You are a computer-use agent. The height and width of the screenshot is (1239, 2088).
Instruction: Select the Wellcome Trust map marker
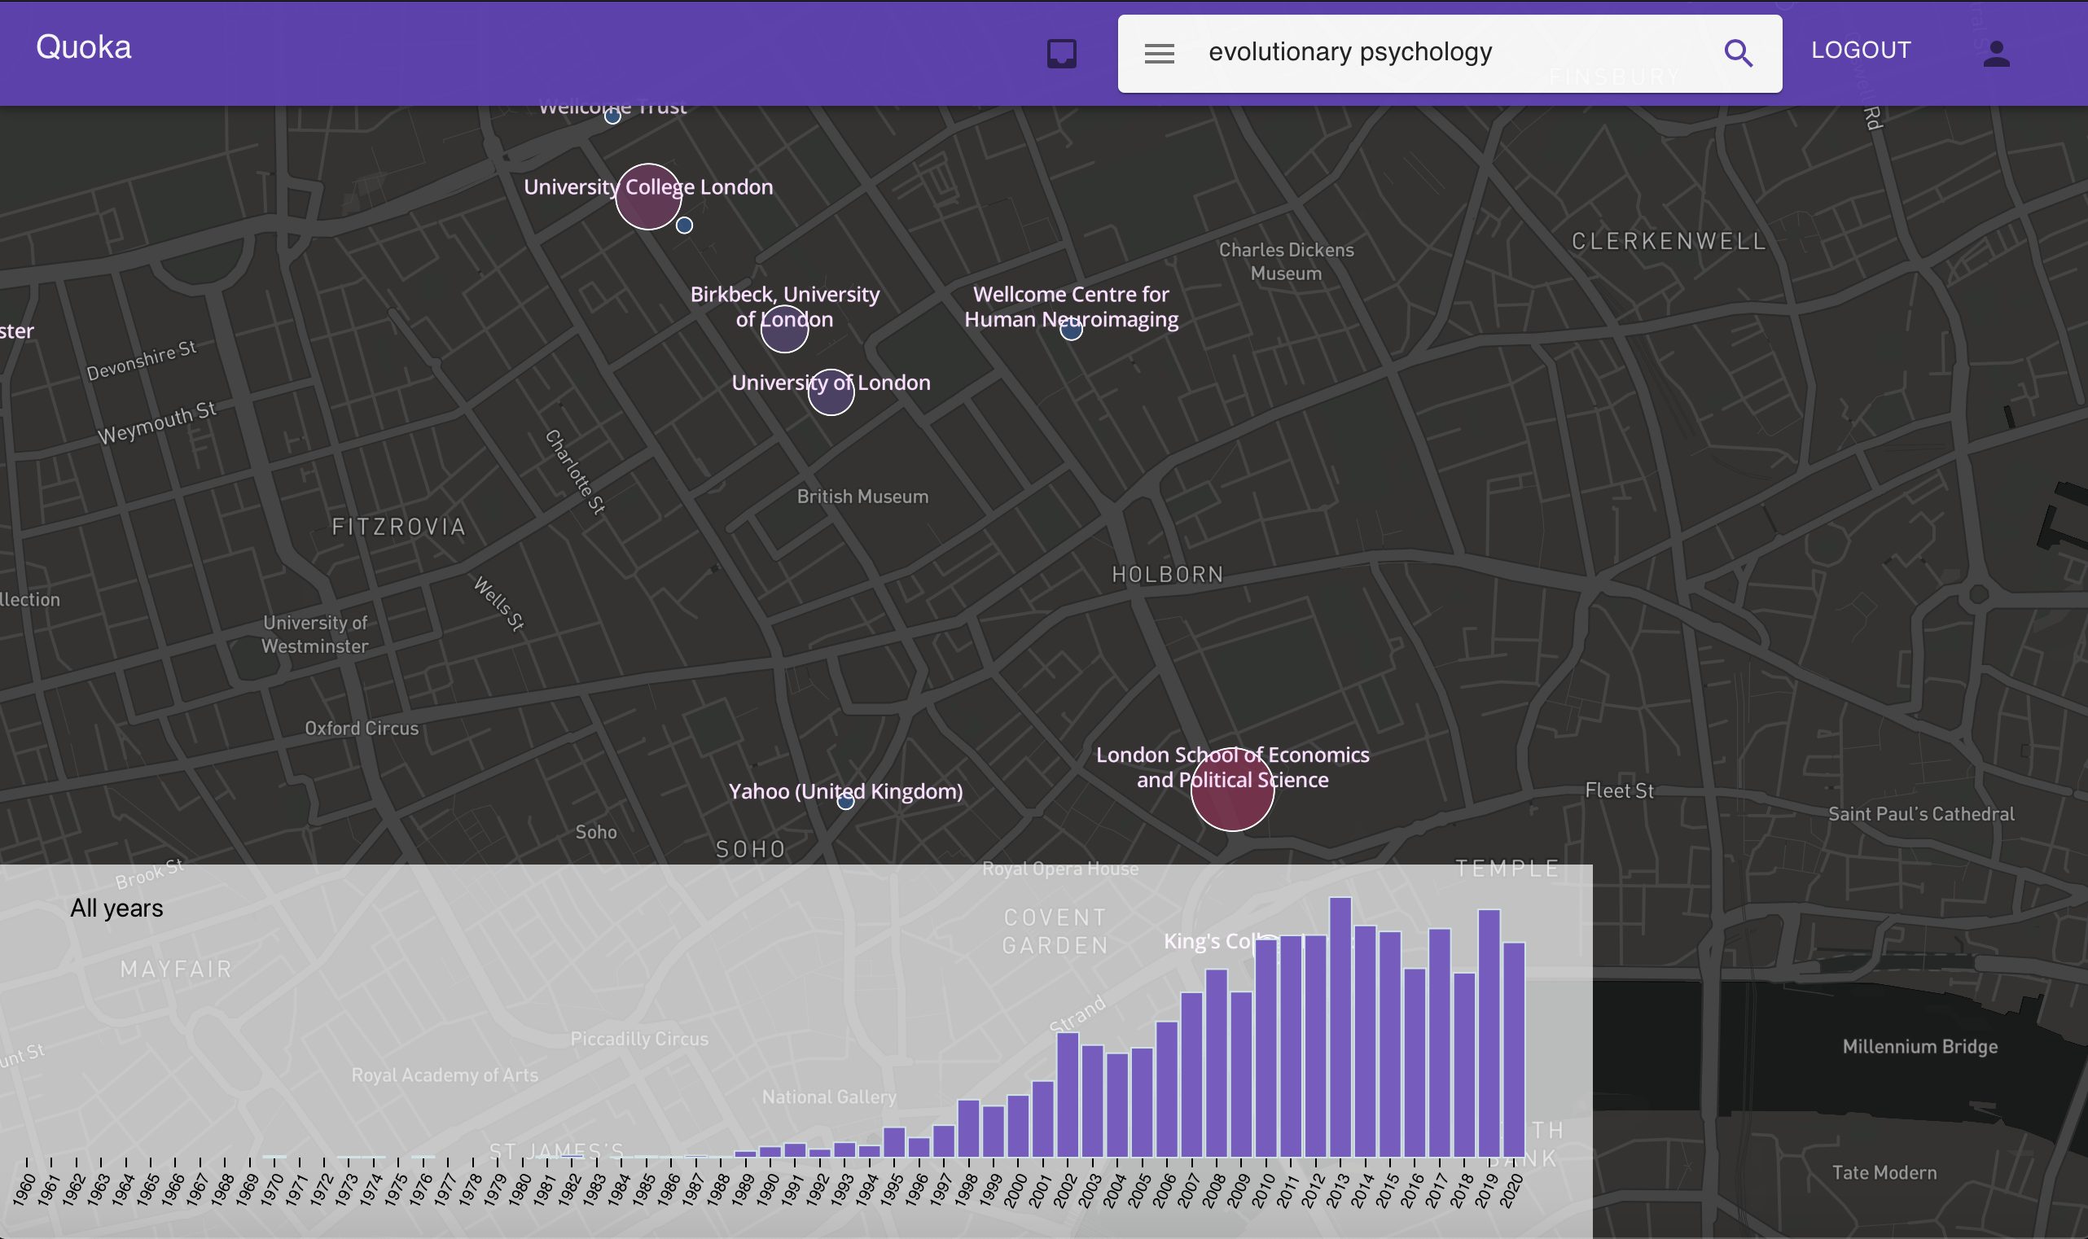(612, 116)
